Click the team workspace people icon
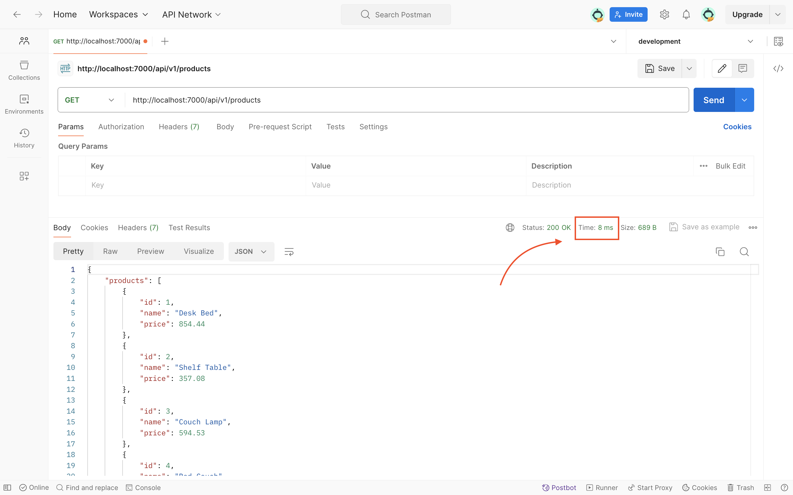This screenshot has width=793, height=495. 24,41
